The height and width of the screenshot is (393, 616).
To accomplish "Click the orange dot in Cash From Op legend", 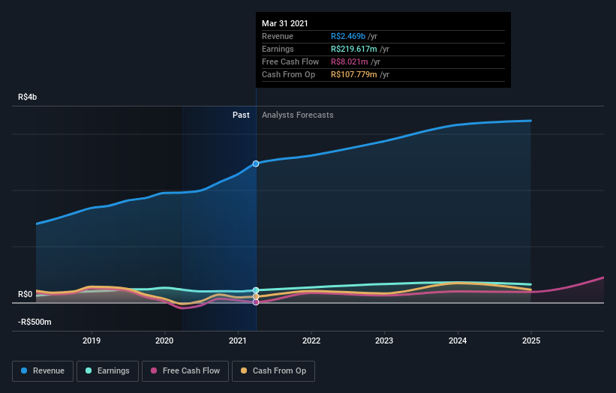I will click(244, 370).
